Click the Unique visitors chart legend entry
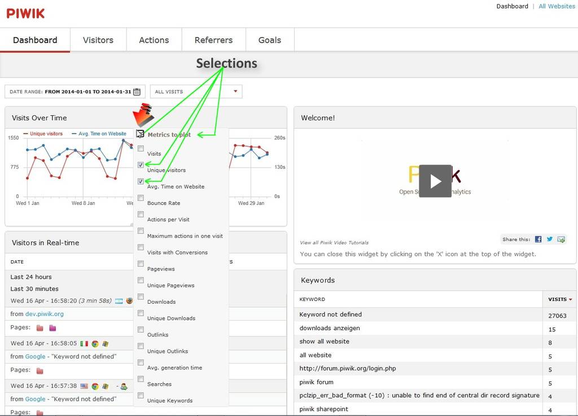This screenshot has height=416, width=578. [x=43, y=134]
